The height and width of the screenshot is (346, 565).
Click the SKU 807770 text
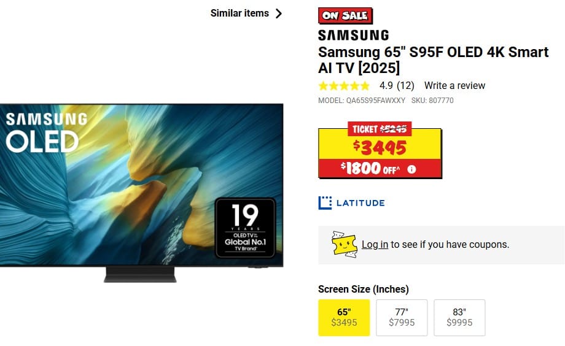pyautogui.click(x=432, y=101)
